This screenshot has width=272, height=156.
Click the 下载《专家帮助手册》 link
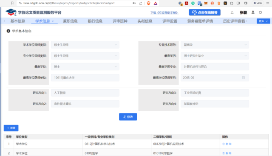tap(164, 13)
